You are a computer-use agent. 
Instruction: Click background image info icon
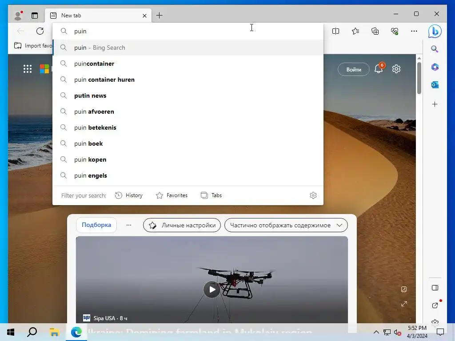point(403,289)
